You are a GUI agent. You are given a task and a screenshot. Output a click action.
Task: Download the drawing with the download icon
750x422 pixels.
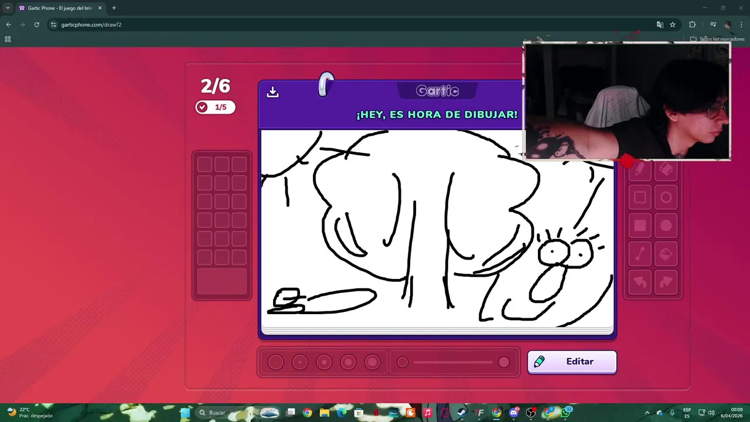click(x=272, y=92)
